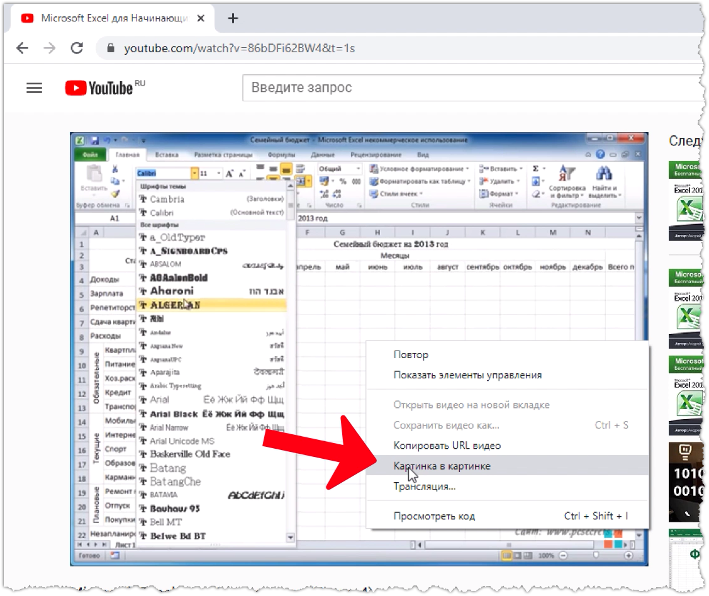
Task: Expand Условное форматирование dropdown
Action: tap(467, 169)
